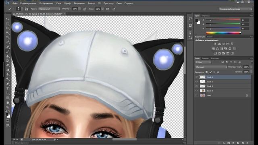Add a Brightness/Contrast adjustment
Image resolution: width=258 pixels, height=145 pixels.
pyautogui.click(x=215, y=44)
